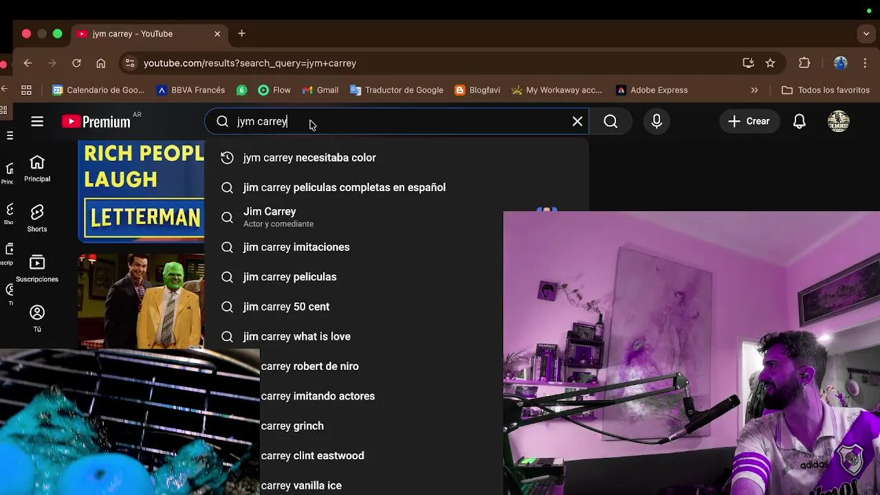Select suggestion carrey clint eastwood

(x=382, y=456)
